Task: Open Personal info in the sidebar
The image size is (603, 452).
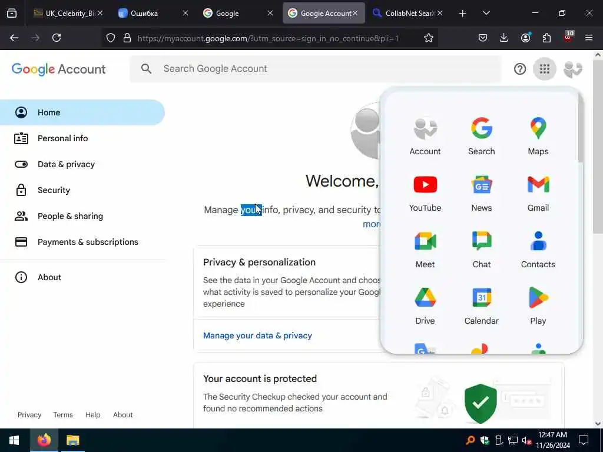Action: point(82,138)
